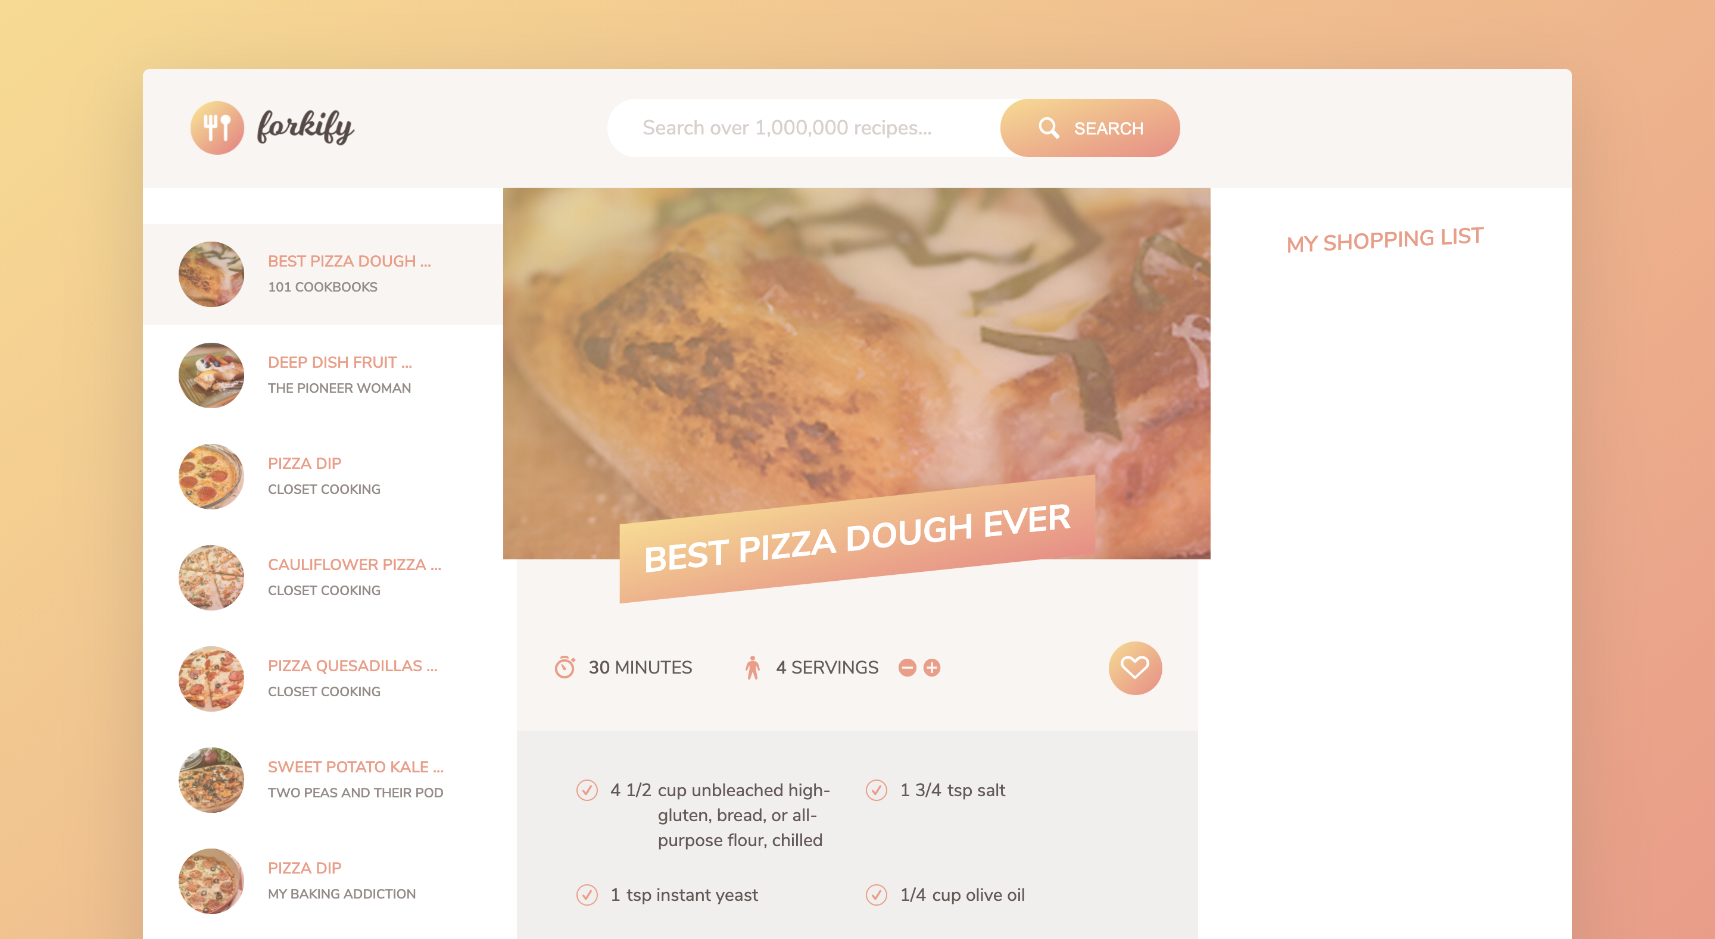1715x939 pixels.
Task: Click the SEARCH button to submit query
Action: [1088, 127]
